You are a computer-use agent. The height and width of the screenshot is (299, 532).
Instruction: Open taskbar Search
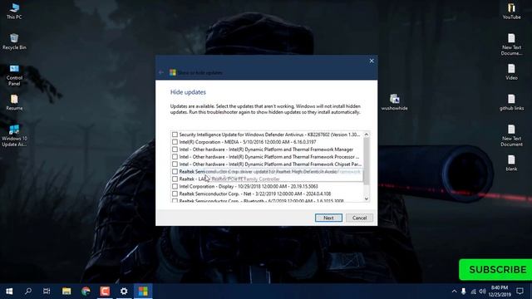(x=28, y=292)
